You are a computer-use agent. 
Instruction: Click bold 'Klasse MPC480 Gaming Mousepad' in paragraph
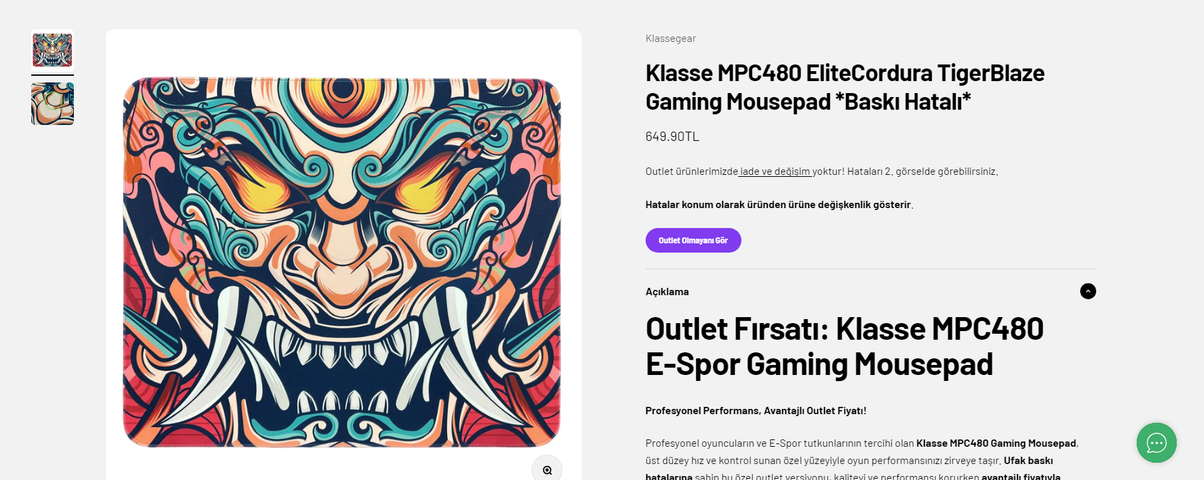click(996, 443)
